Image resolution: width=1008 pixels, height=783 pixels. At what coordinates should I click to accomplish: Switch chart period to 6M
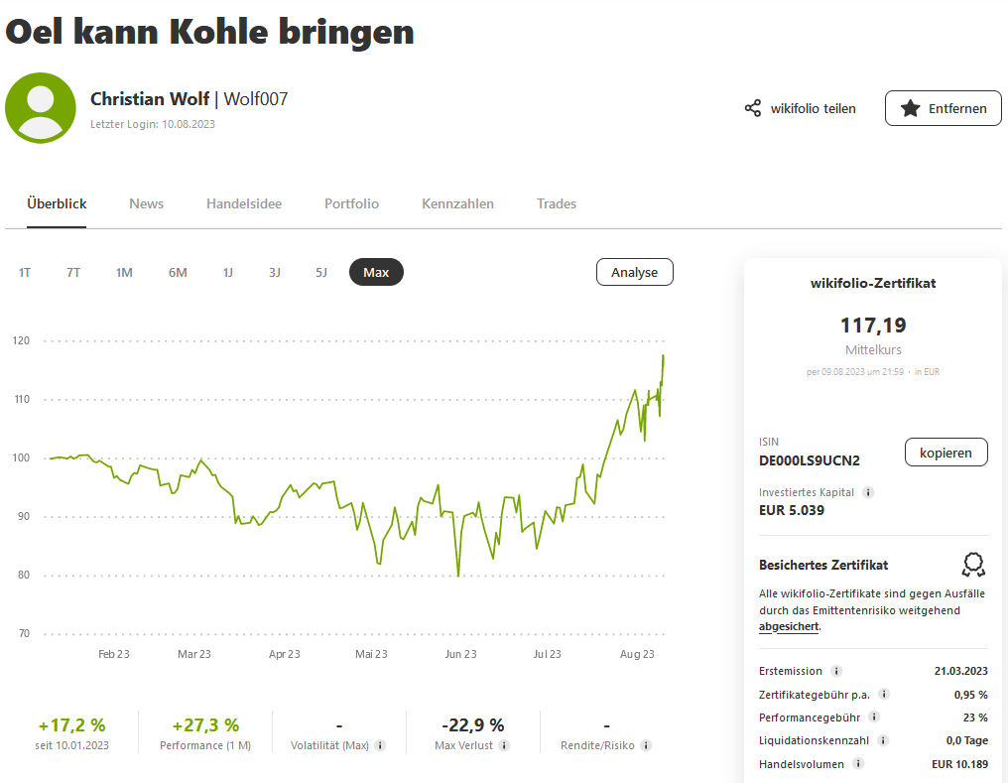click(x=178, y=272)
